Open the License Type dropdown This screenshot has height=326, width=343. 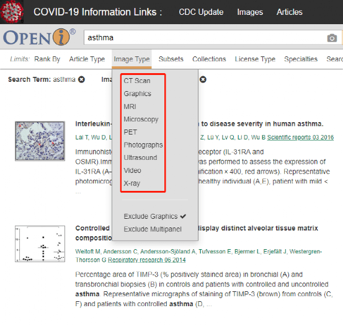pyautogui.click(x=255, y=59)
